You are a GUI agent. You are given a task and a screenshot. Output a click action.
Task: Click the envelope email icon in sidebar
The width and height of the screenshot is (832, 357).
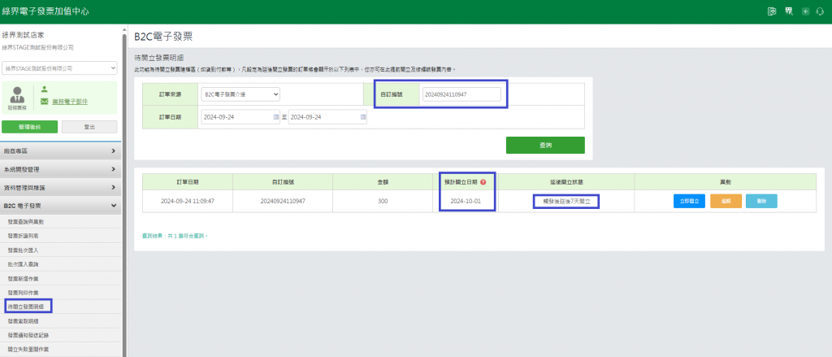tap(45, 102)
